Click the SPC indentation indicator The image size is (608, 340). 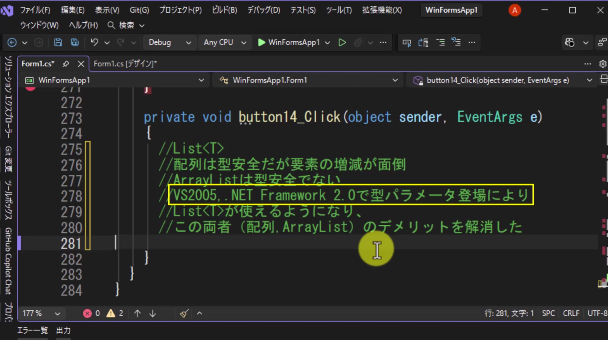548,313
